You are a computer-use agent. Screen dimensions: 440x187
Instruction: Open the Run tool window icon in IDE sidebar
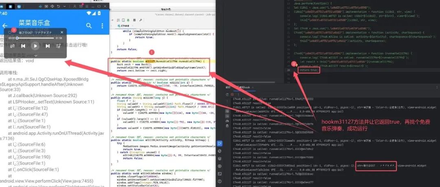tap(220, 143)
